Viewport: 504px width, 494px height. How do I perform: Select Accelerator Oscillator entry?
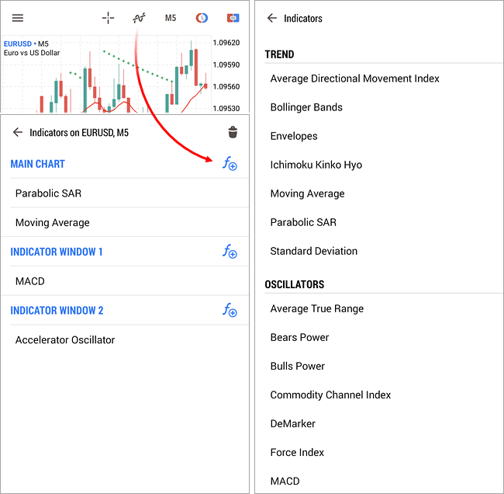point(65,340)
